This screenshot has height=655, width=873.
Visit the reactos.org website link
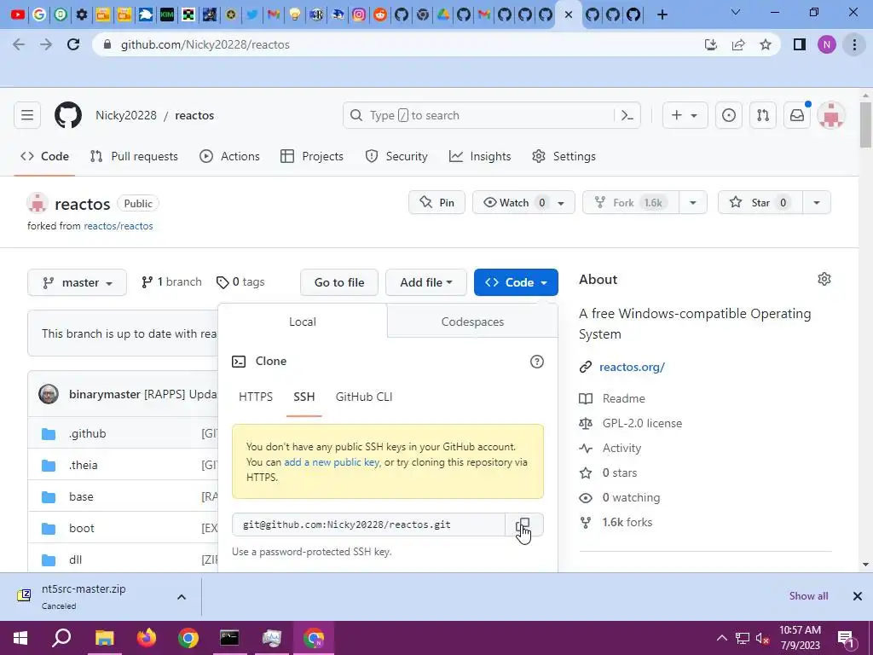click(632, 367)
